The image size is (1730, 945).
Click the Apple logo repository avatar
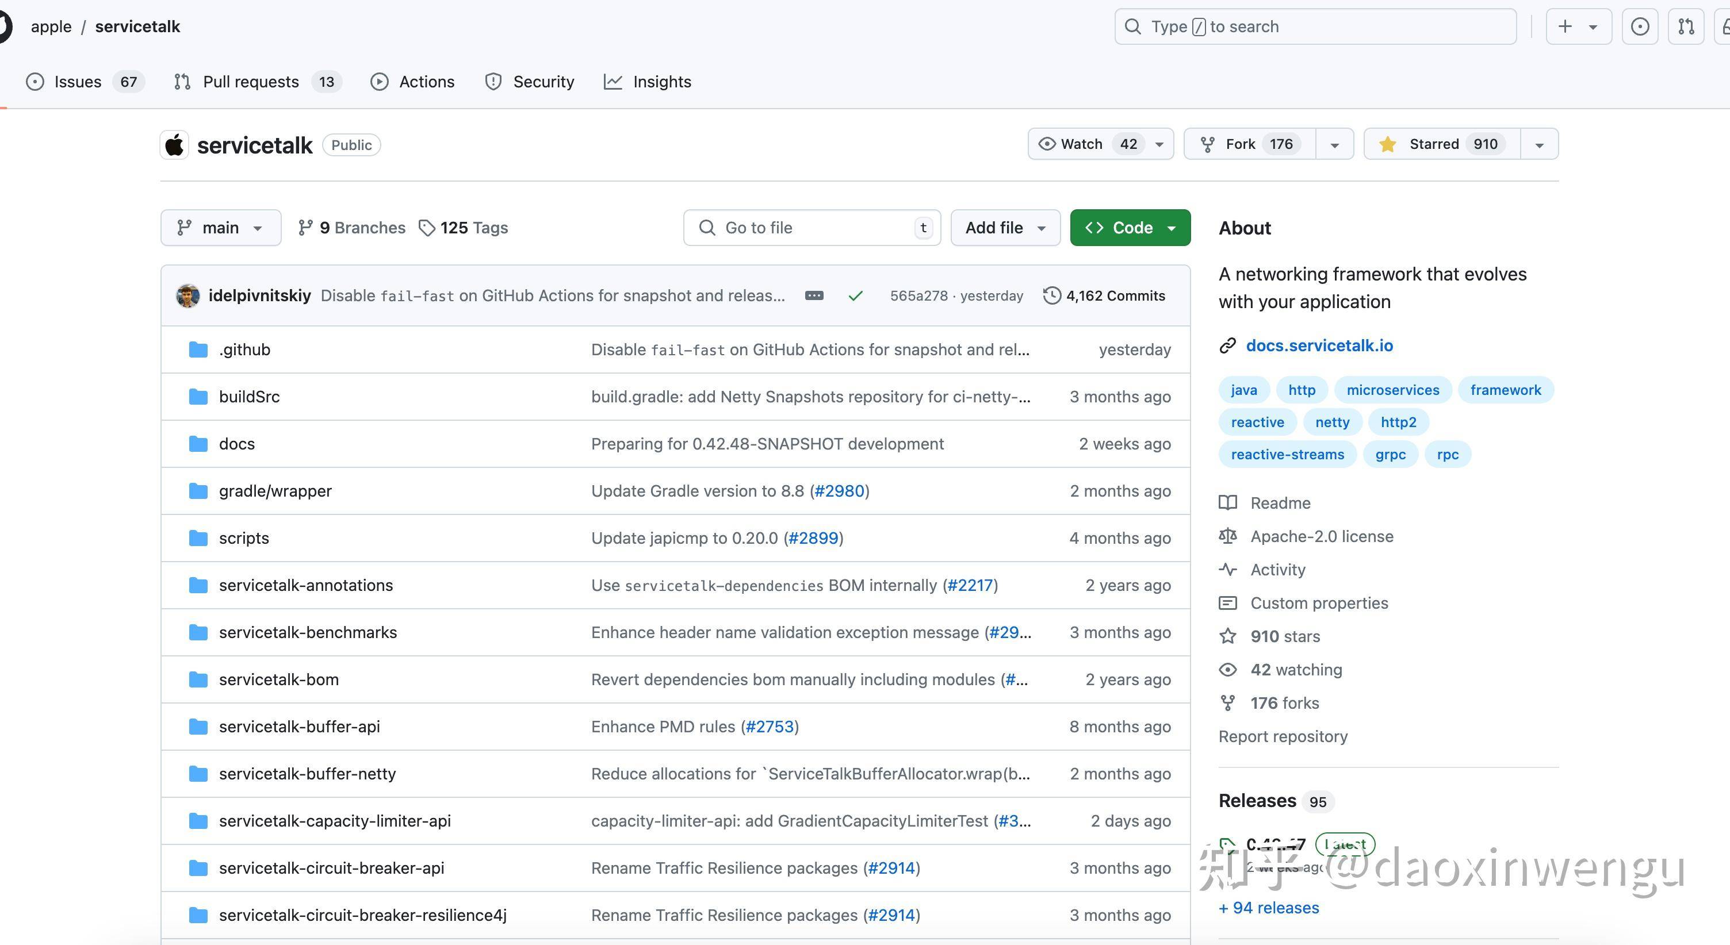point(175,145)
